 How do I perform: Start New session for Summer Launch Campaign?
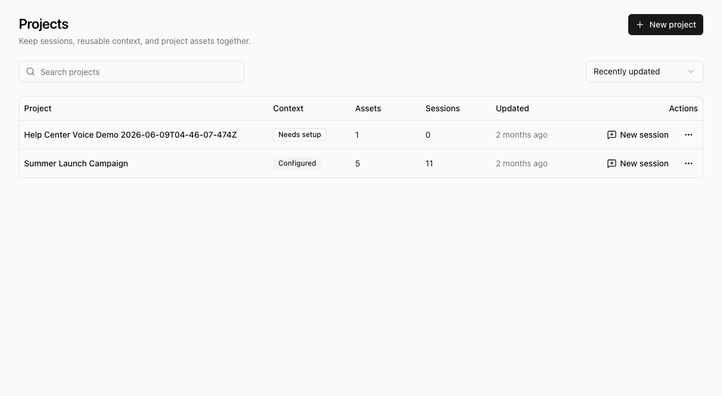tap(638, 163)
